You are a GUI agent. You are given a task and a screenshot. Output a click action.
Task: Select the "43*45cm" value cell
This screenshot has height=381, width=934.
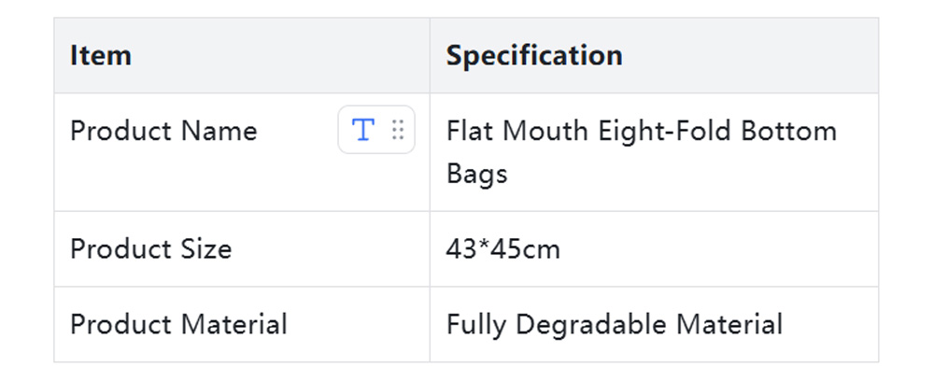coord(503,249)
